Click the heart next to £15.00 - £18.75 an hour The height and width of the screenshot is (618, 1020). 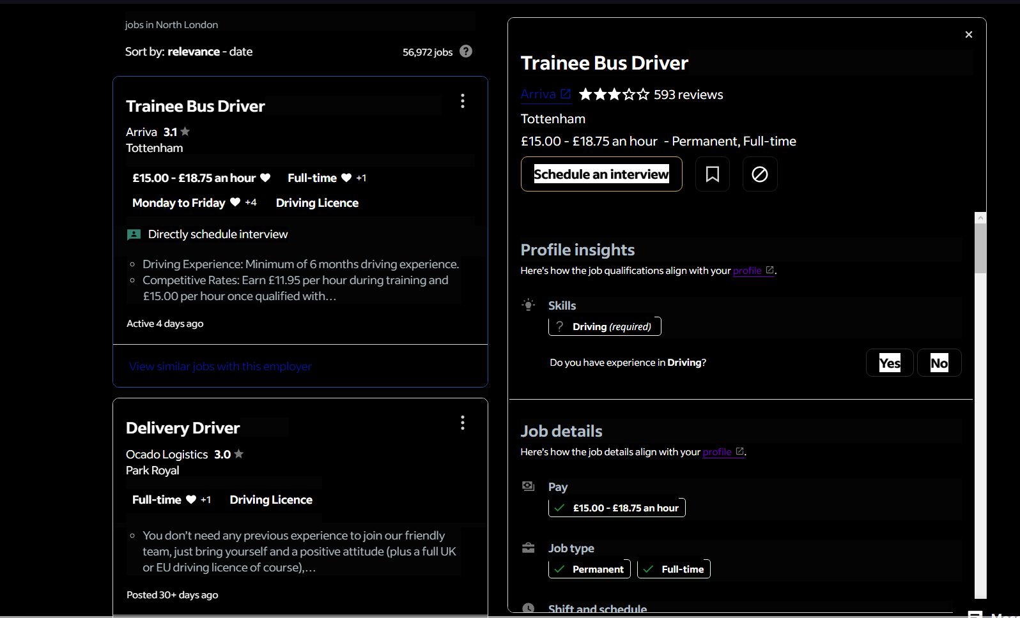point(265,178)
